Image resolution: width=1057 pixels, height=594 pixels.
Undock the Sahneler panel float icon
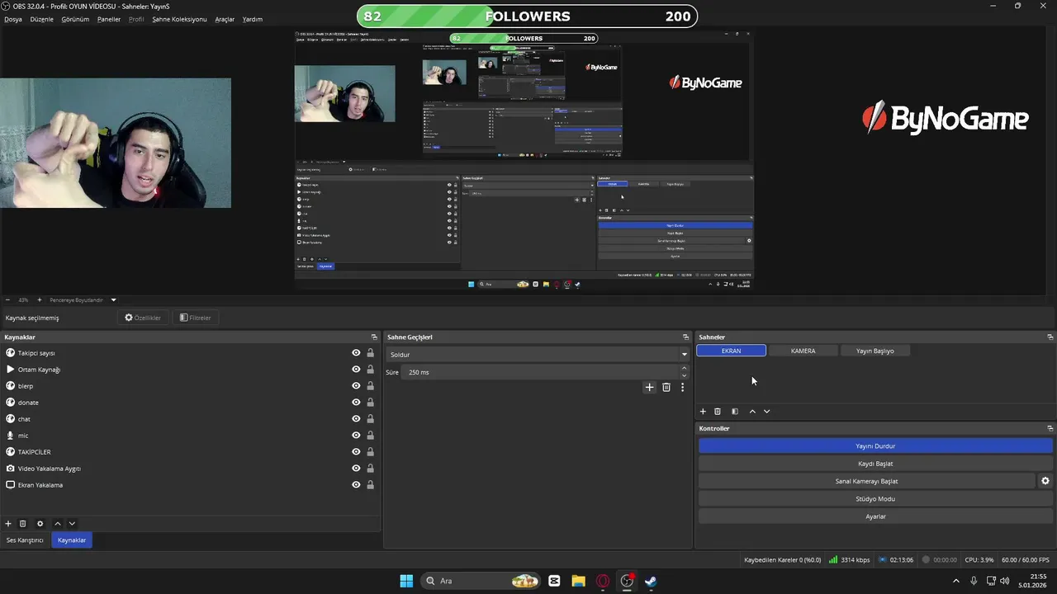click(1050, 337)
